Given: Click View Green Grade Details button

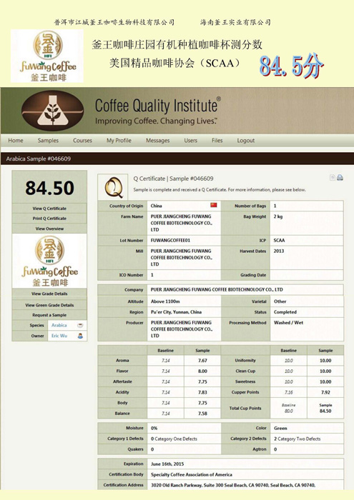Looking at the screenshot, I should pos(49,305).
